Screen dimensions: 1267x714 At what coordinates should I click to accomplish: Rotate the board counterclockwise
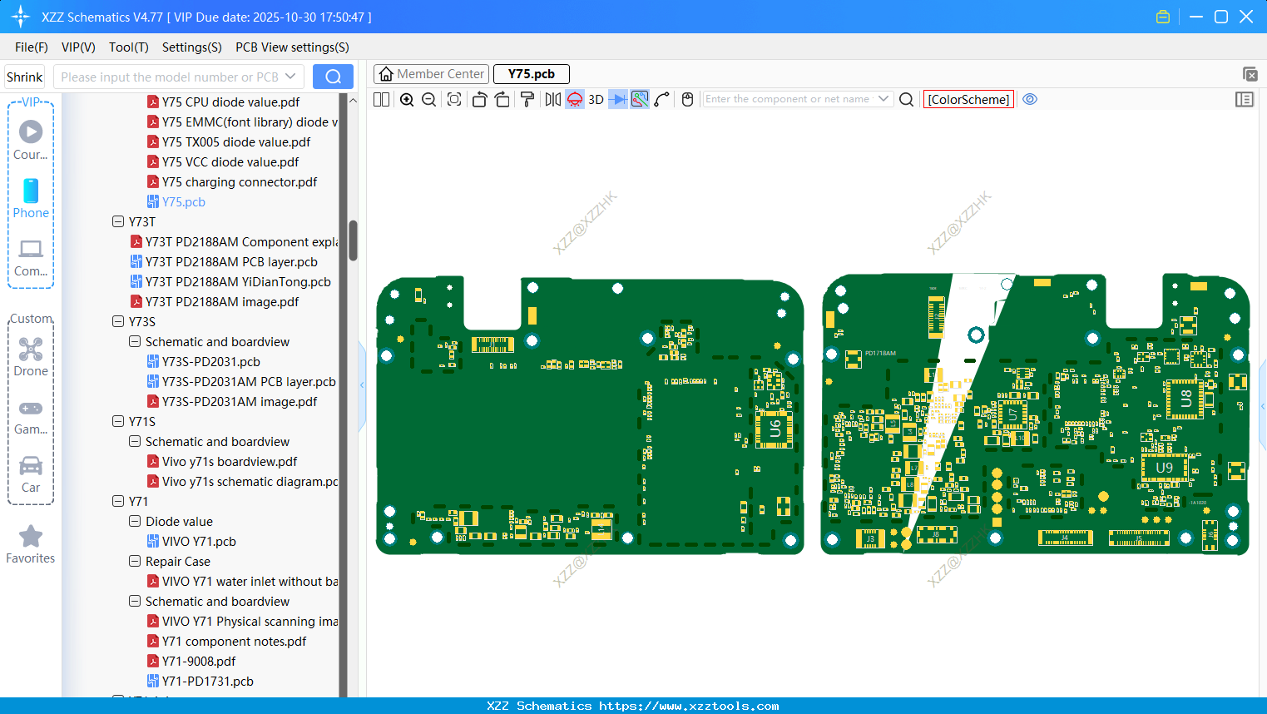coord(479,100)
